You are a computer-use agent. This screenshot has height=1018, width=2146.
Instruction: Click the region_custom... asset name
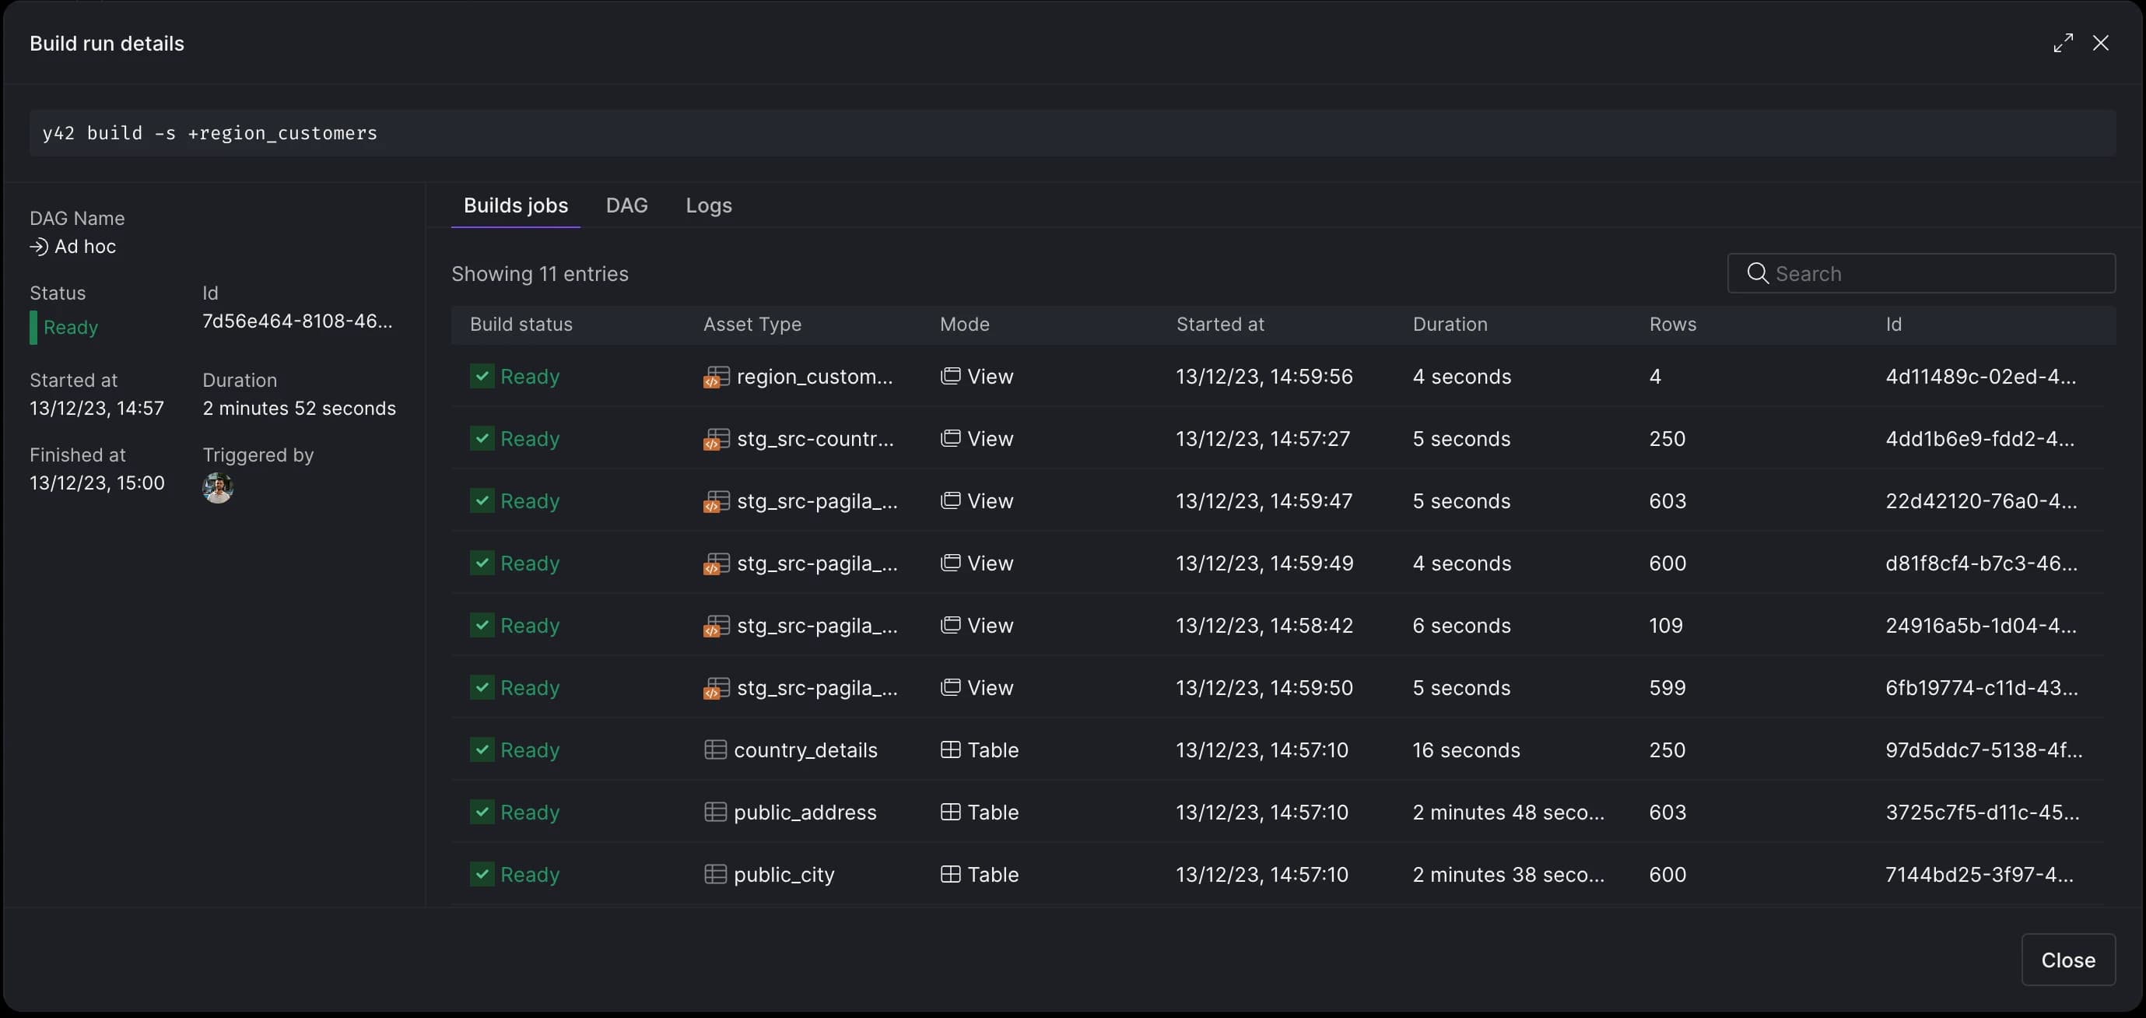point(814,377)
